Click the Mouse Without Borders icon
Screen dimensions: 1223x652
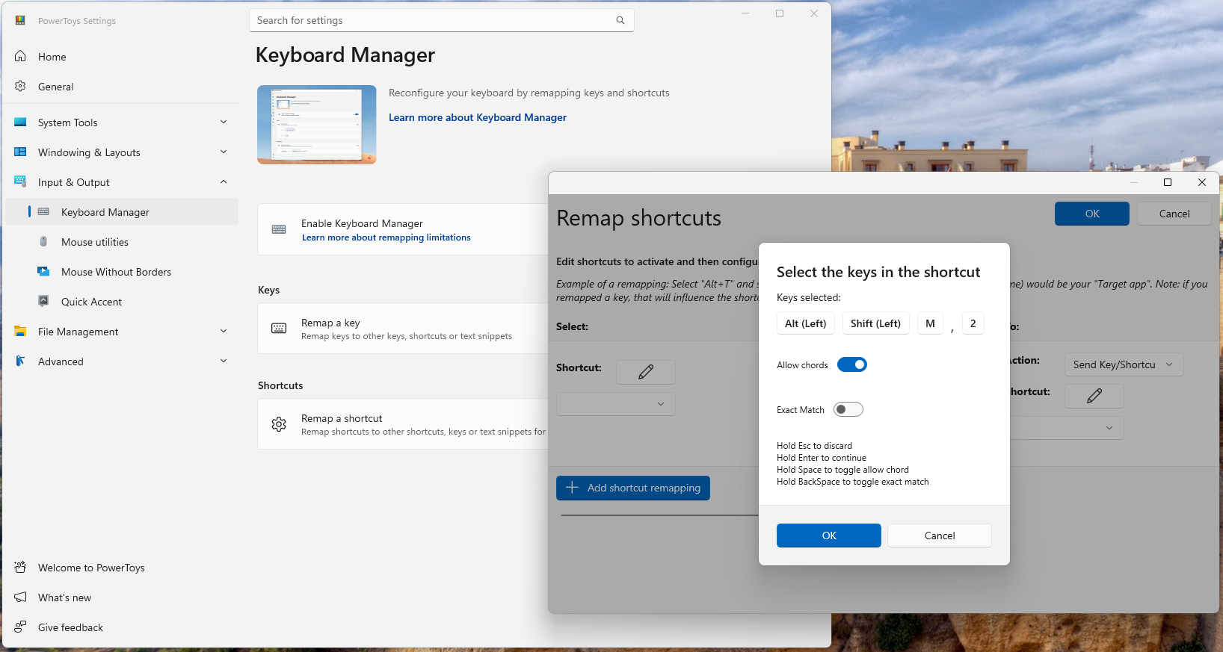point(43,272)
